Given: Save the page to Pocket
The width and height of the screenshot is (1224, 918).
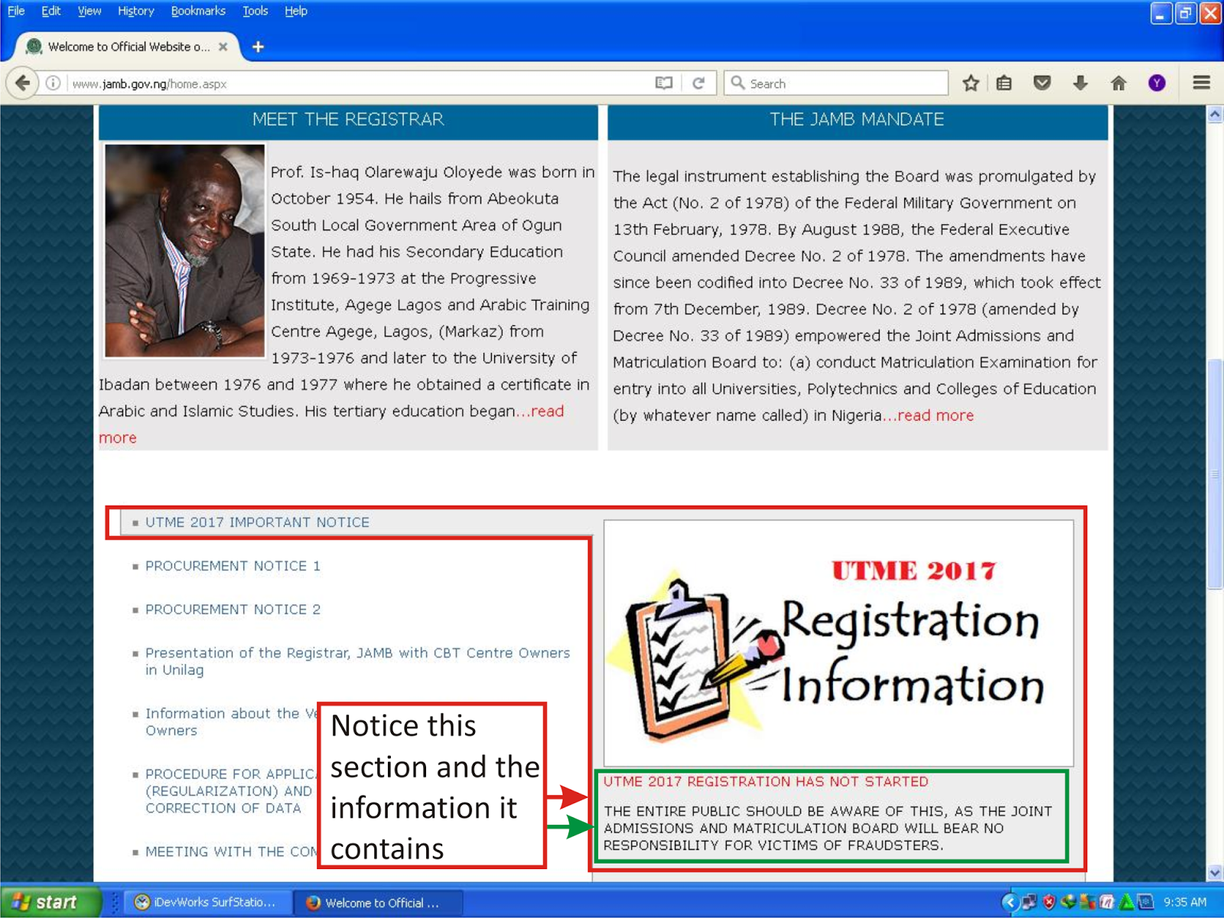Looking at the screenshot, I should click(x=1042, y=83).
